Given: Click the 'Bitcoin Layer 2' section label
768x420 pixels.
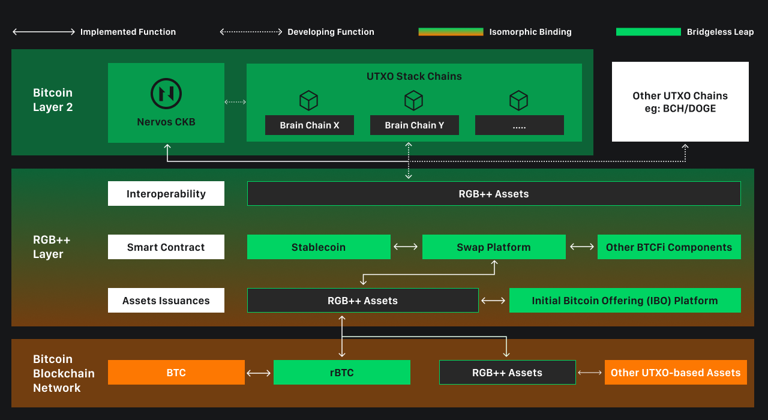Looking at the screenshot, I should [53, 100].
